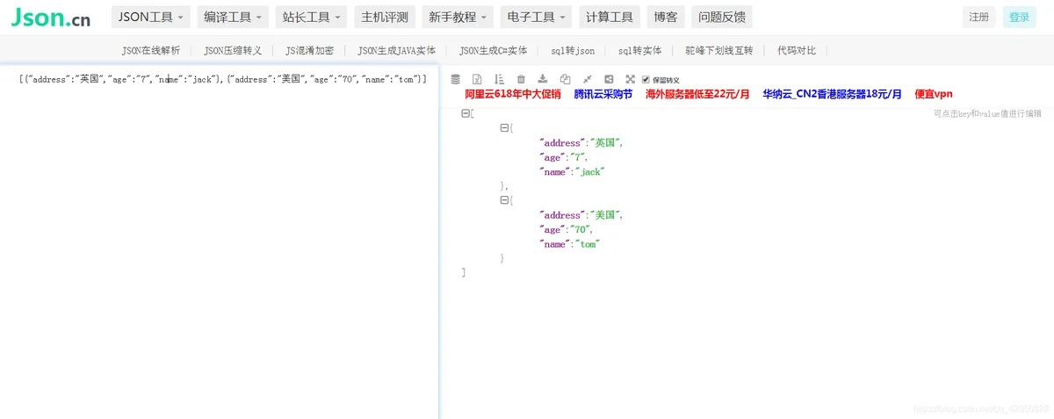Switch to JS混淆加密 tool
The image size is (1054, 419).
click(x=309, y=51)
